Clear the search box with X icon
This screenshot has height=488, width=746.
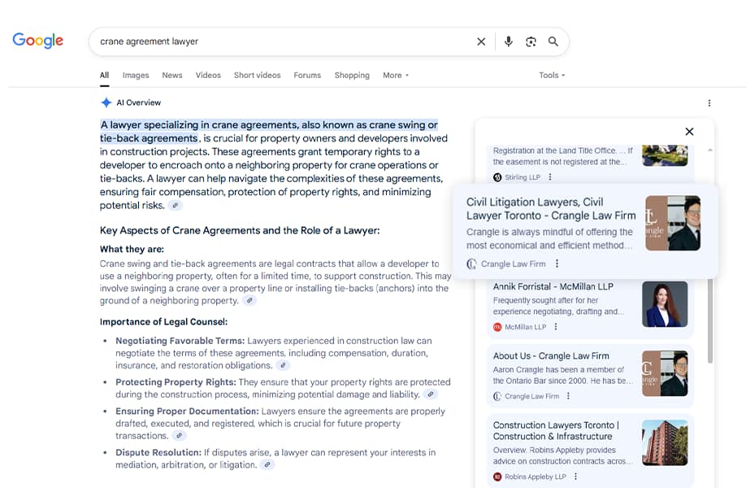[x=481, y=41]
